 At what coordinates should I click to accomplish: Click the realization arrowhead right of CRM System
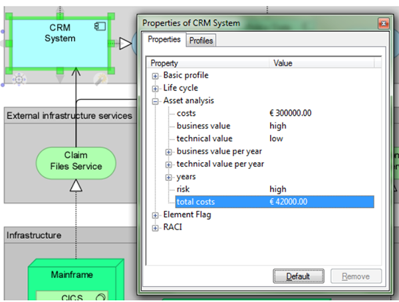126,43
